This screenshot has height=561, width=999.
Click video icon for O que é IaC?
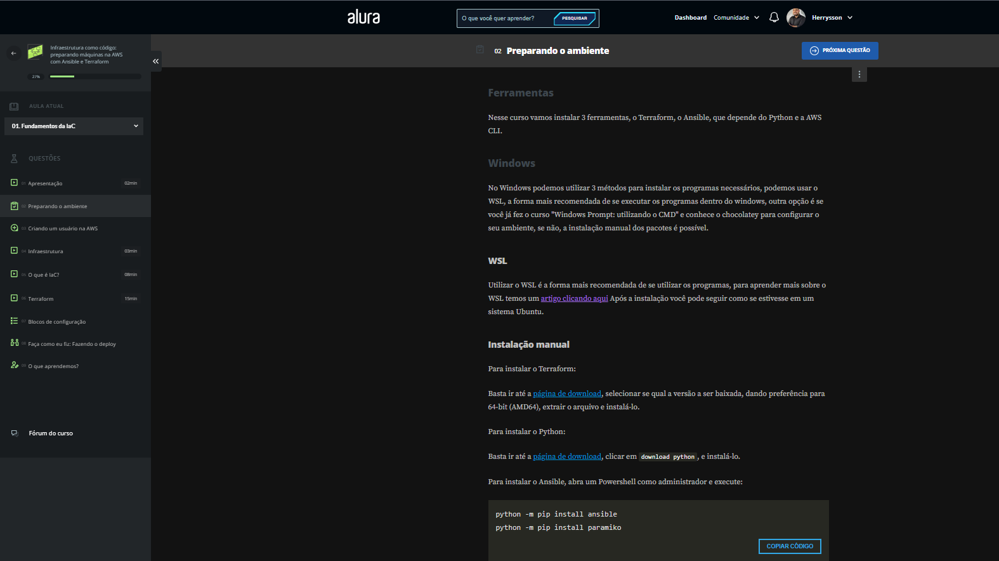tap(14, 274)
